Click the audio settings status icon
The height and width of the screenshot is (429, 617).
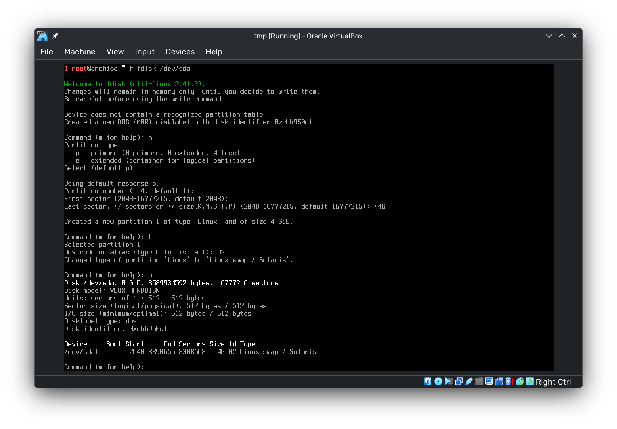pyautogui.click(x=448, y=382)
